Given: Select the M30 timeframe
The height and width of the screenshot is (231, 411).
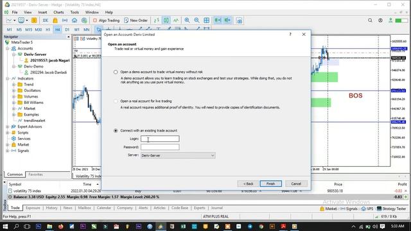Looking at the screenshot, I should tap(39, 30).
